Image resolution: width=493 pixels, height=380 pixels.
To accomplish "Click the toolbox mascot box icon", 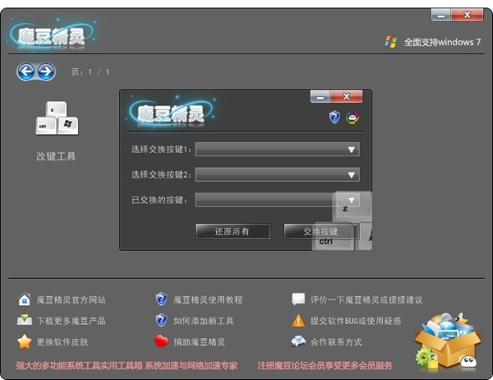I will pos(447,341).
